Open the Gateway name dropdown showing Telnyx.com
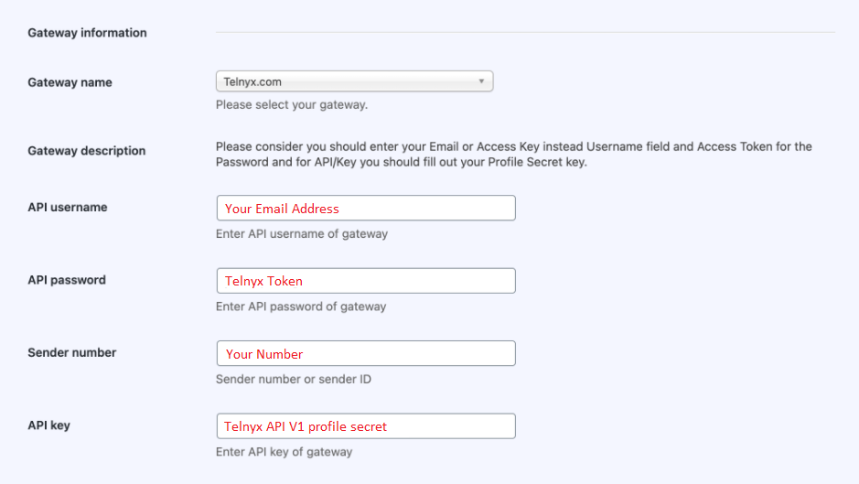This screenshot has height=484, width=859. (354, 81)
